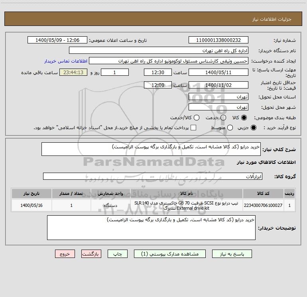The height and width of the screenshot is (297, 307).
Task: Click the شرح کلی نیاز text area
Action: click(151, 149)
